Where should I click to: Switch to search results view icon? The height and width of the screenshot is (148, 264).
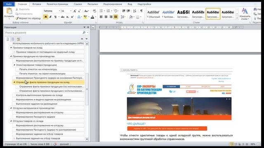[x=18, y=39]
